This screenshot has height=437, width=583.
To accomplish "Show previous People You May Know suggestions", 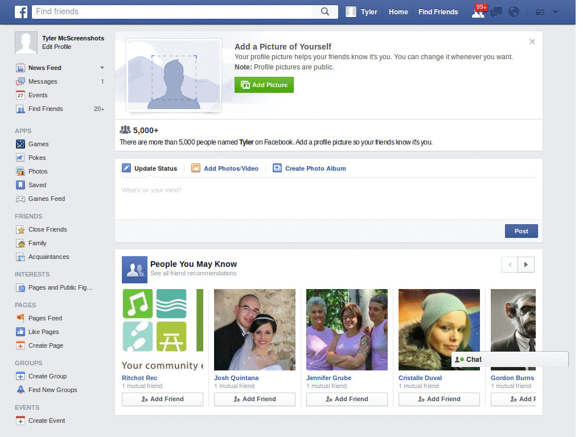I will pyautogui.click(x=510, y=265).
